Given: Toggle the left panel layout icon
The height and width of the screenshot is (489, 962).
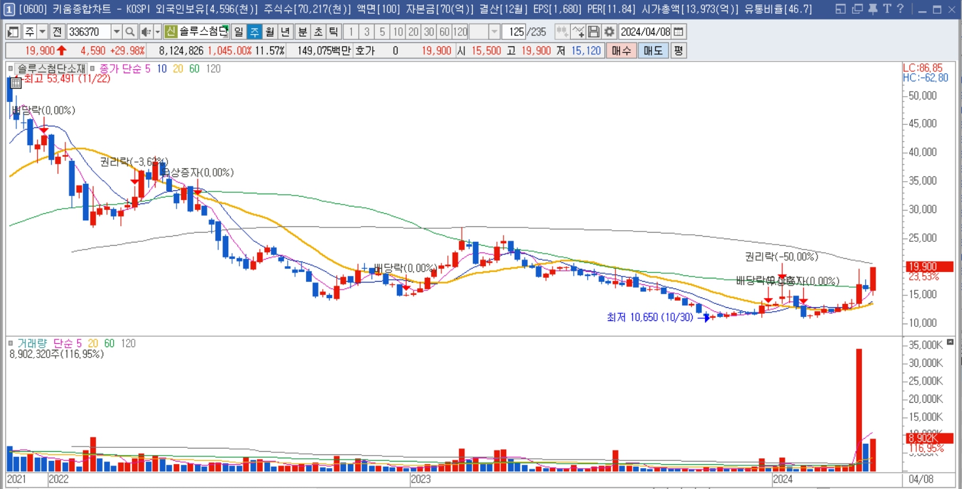Looking at the screenshot, I should (13, 31).
